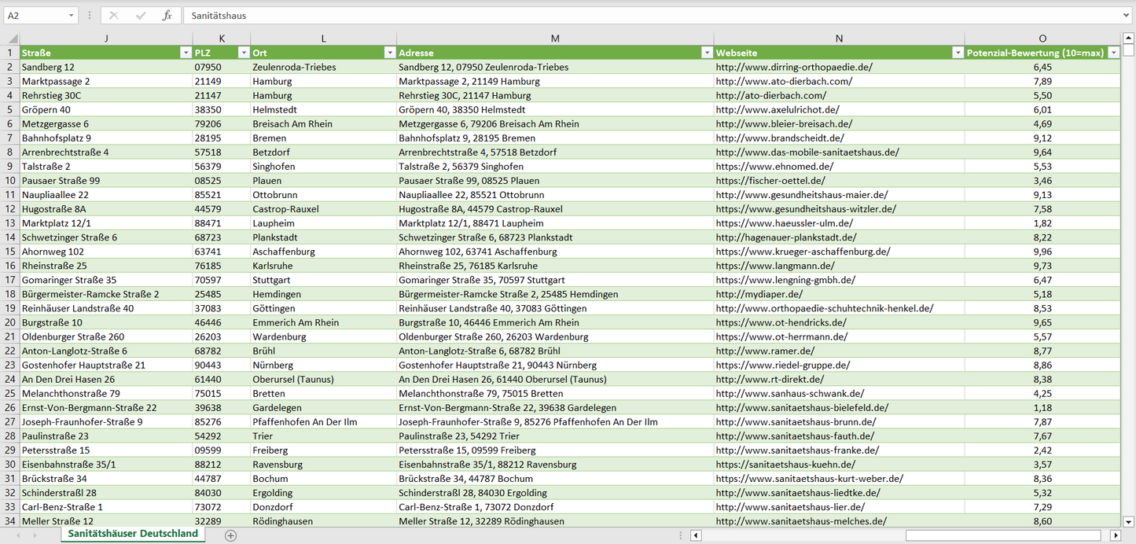Click the horizontal scrollbar right arrow
Image resolution: width=1136 pixels, height=544 pixels.
(x=1115, y=535)
